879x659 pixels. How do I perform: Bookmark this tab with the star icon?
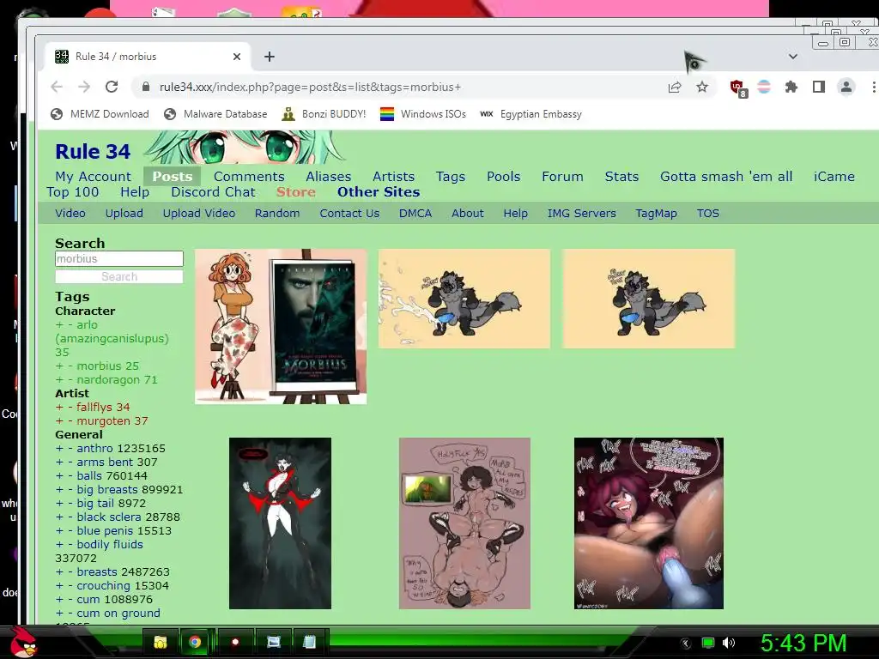[x=702, y=87]
